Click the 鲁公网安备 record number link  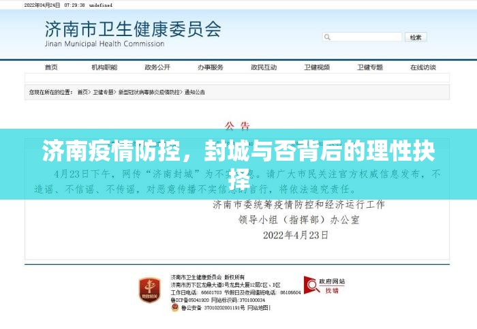[213, 308]
